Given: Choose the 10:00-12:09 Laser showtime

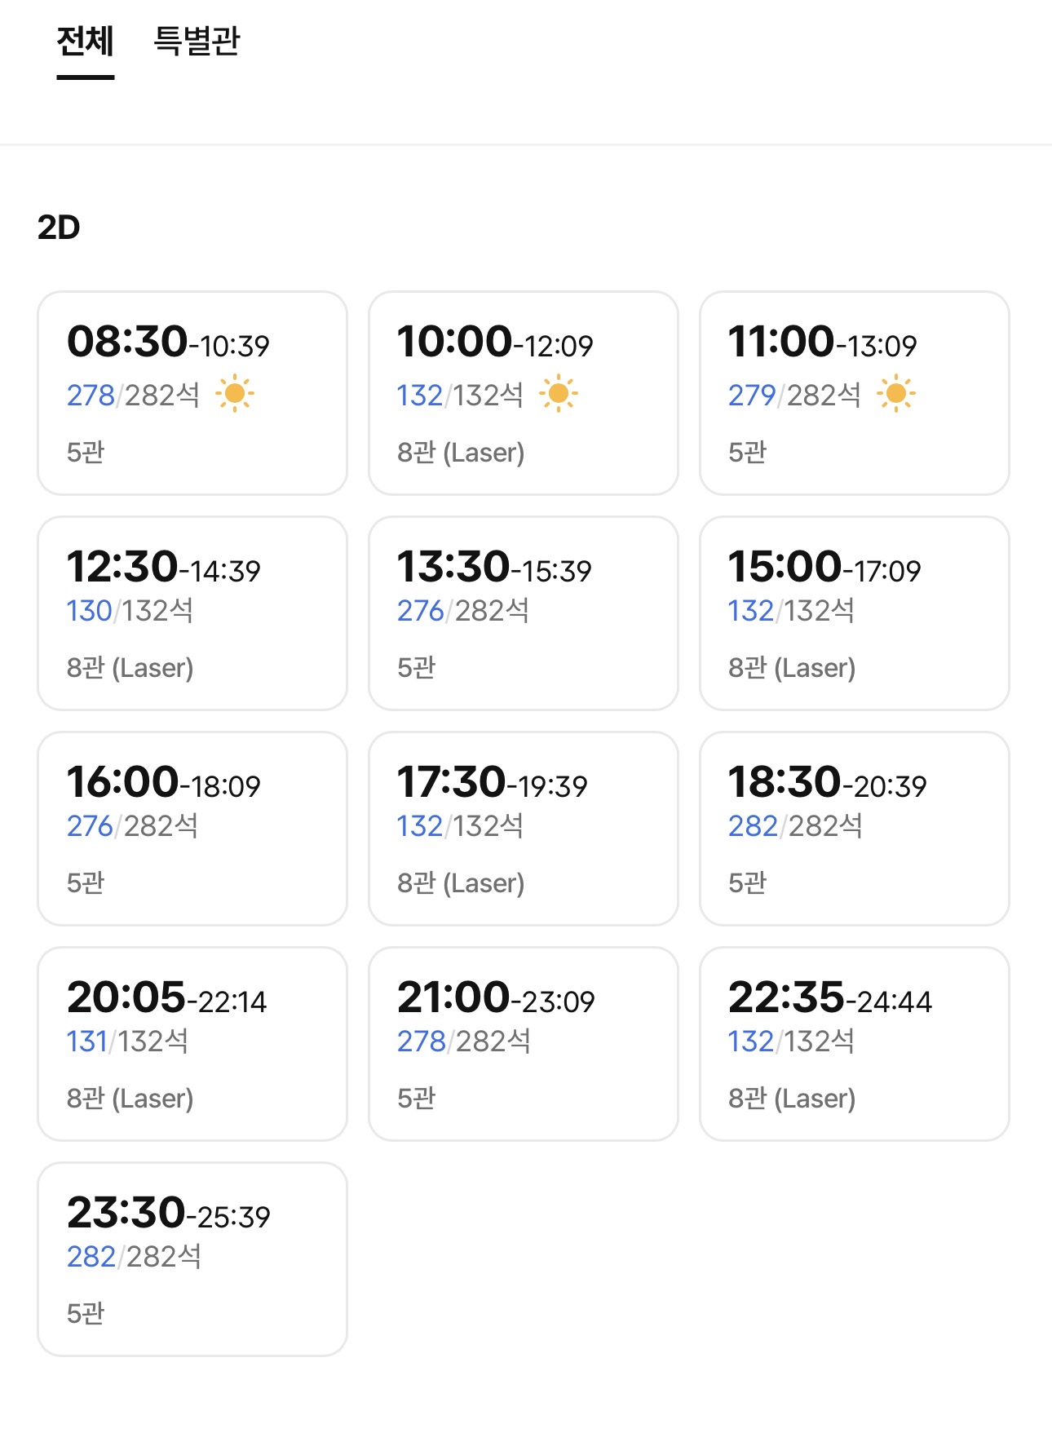Looking at the screenshot, I should [524, 393].
